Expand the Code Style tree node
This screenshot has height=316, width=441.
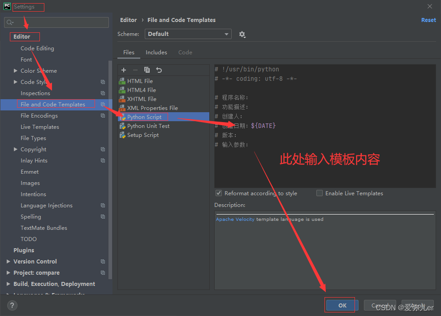point(16,82)
